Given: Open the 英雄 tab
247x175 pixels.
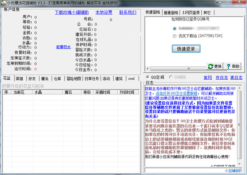Looking at the screenshot, I should [19, 79].
